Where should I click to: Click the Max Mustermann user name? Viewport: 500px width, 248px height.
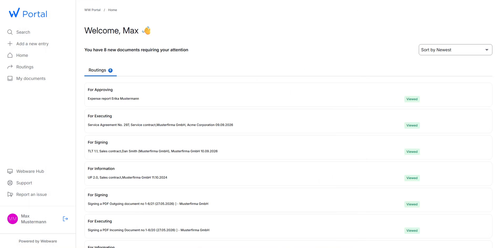pos(34,219)
